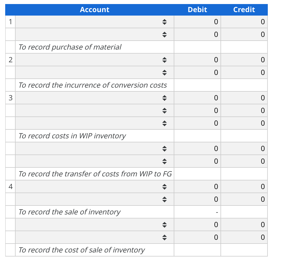Click the Credit column header
288x264 pixels.
(x=244, y=10)
